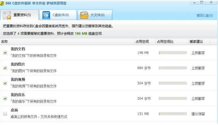
Task: Sort by the 名称 column header
Action: [x=5, y=42]
